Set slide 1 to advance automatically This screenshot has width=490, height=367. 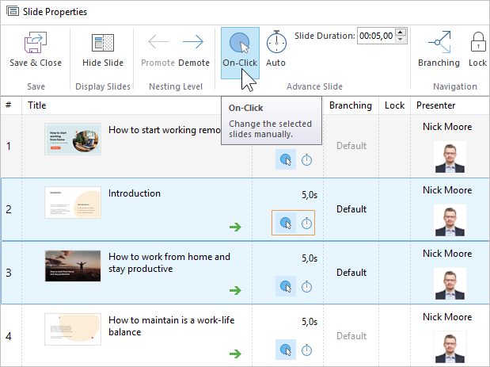coord(306,159)
